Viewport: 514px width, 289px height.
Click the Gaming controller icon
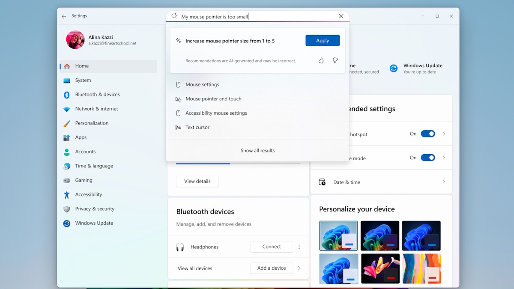67,181
